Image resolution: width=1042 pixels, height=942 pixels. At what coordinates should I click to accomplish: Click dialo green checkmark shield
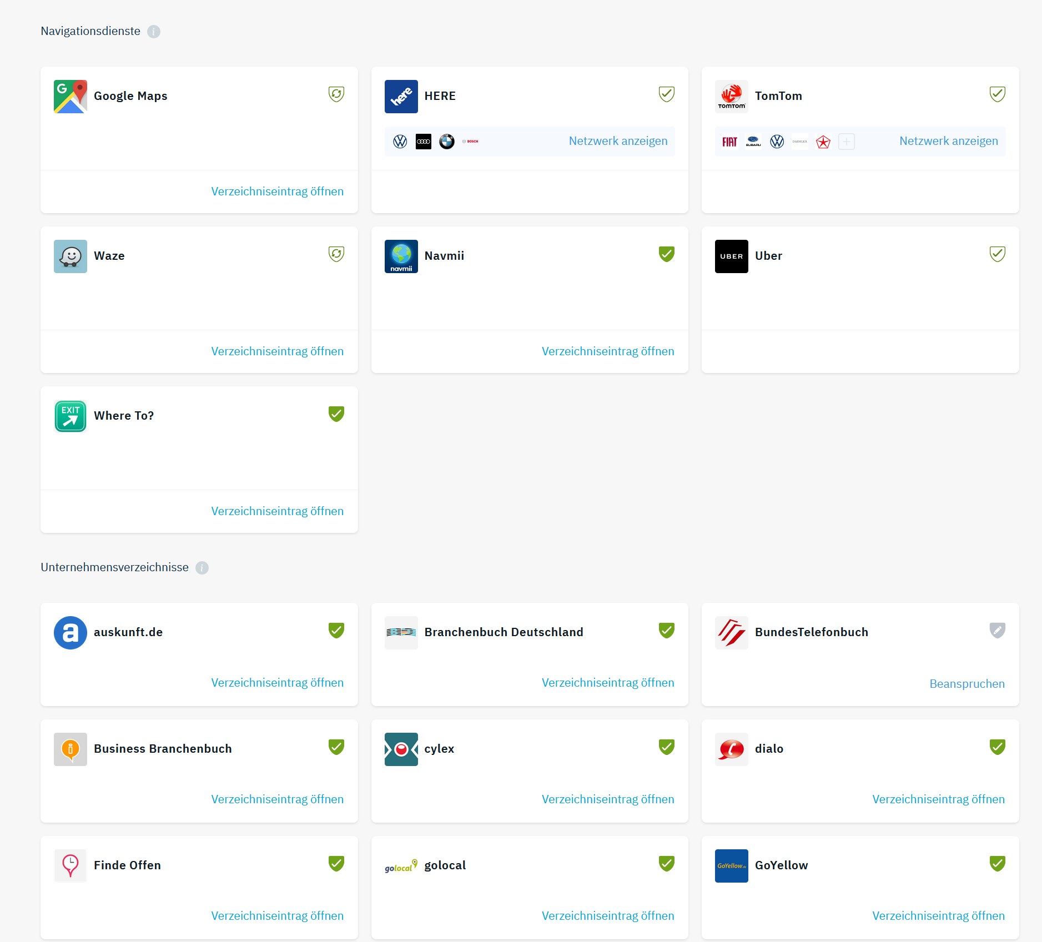pos(998,747)
